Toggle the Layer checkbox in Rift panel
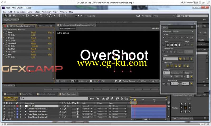 coord(164,45)
